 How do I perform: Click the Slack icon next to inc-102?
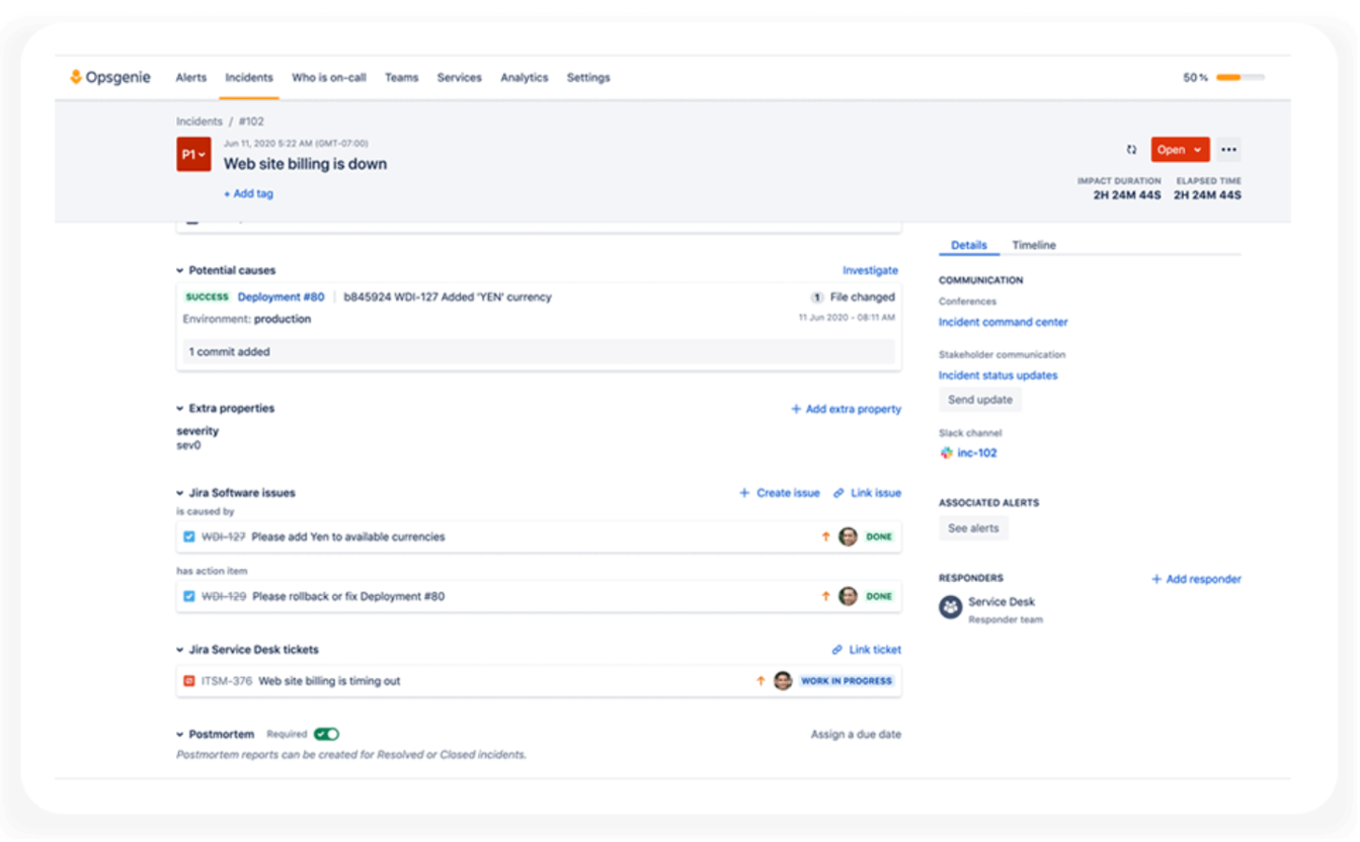point(946,454)
